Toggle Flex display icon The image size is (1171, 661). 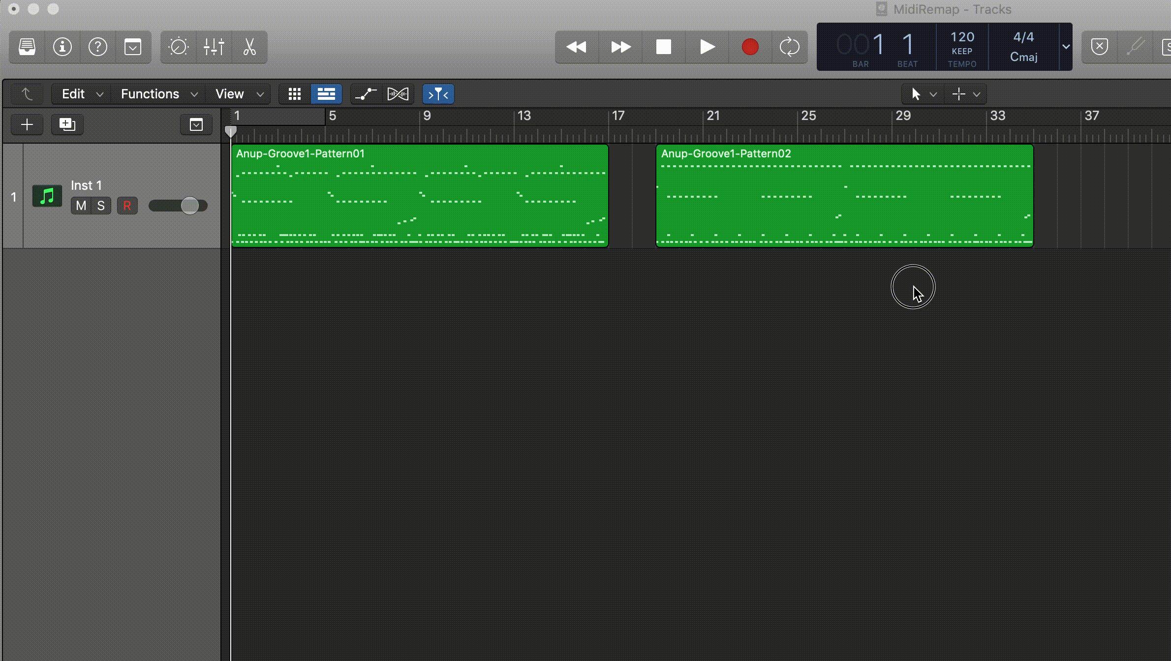tap(398, 94)
